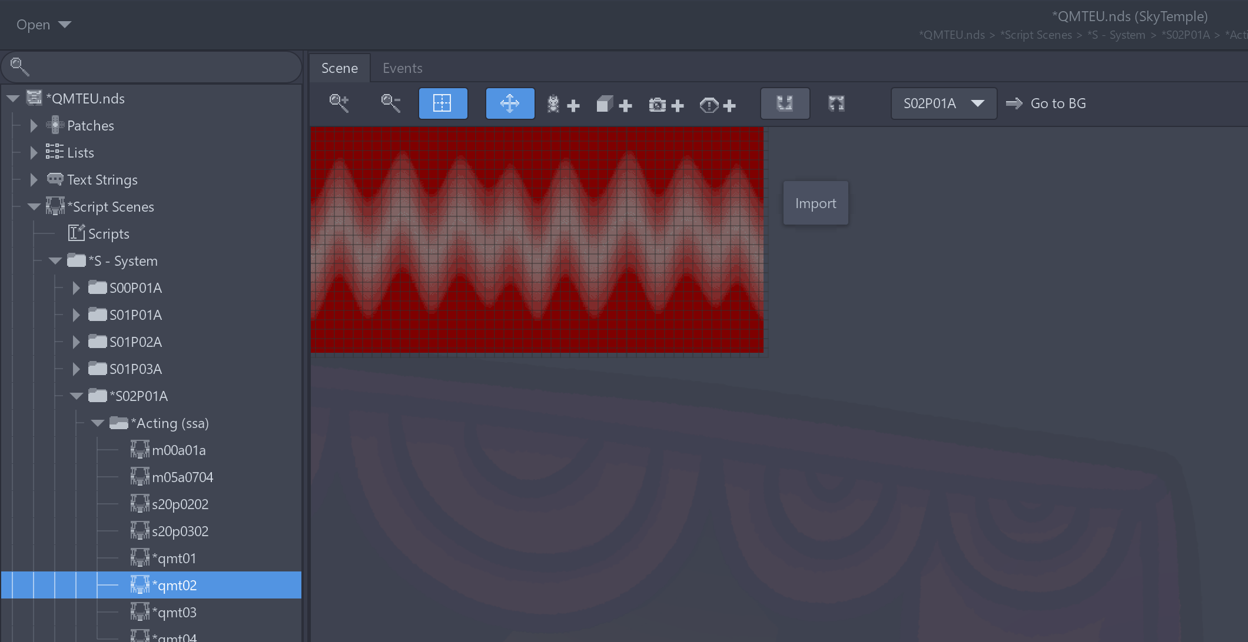Open the Open dropdown menu
This screenshot has height=642, width=1248.
pyautogui.click(x=44, y=25)
